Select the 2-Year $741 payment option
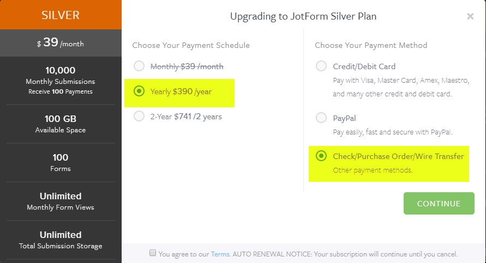The width and height of the screenshot is (486, 263). [x=140, y=116]
